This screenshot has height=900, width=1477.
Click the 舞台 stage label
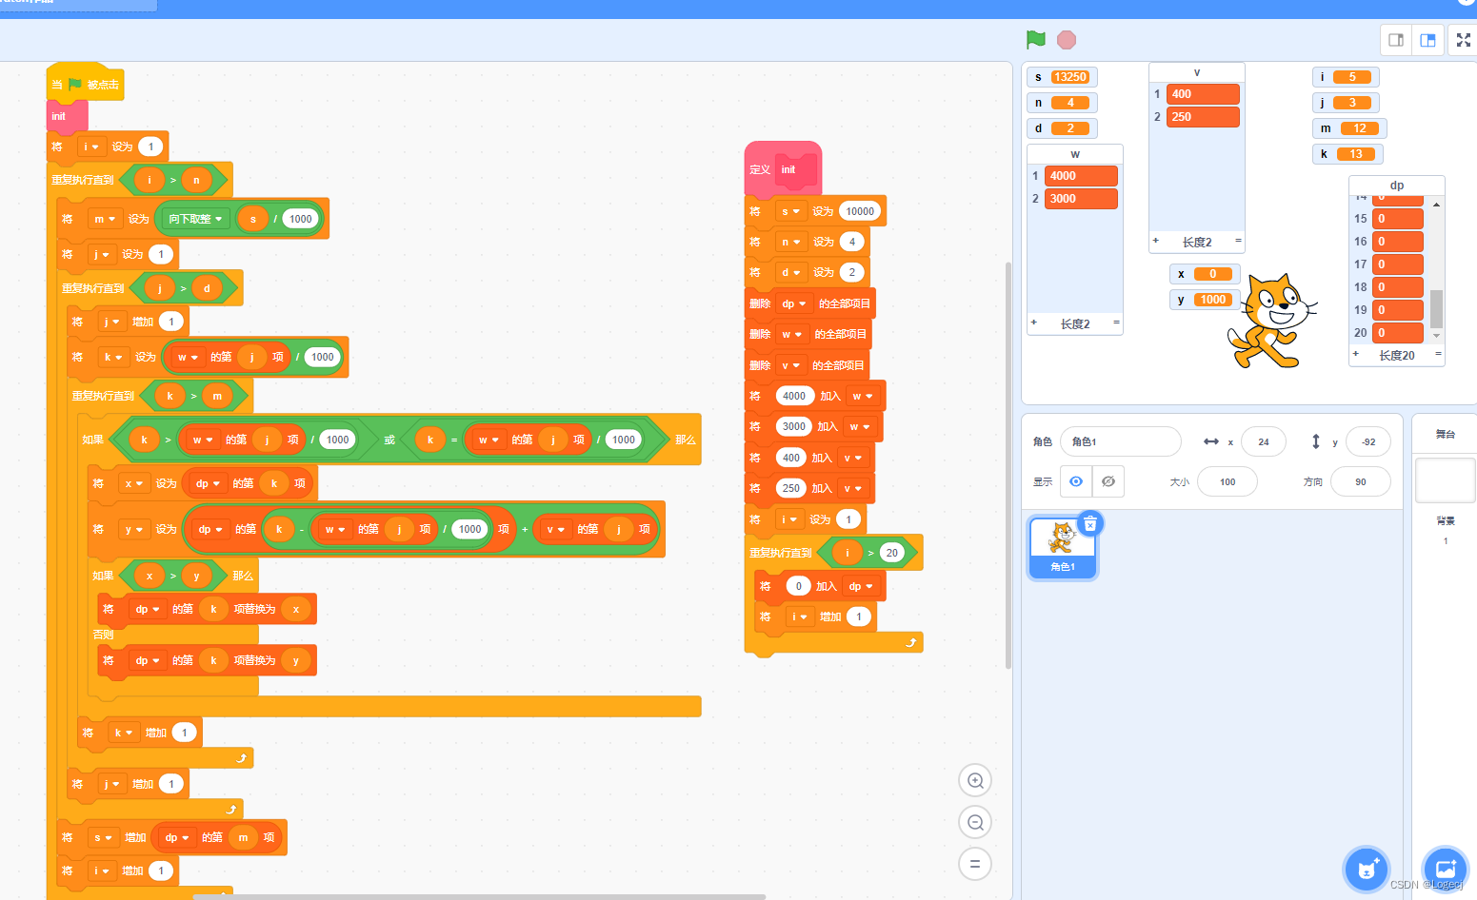click(x=1446, y=434)
